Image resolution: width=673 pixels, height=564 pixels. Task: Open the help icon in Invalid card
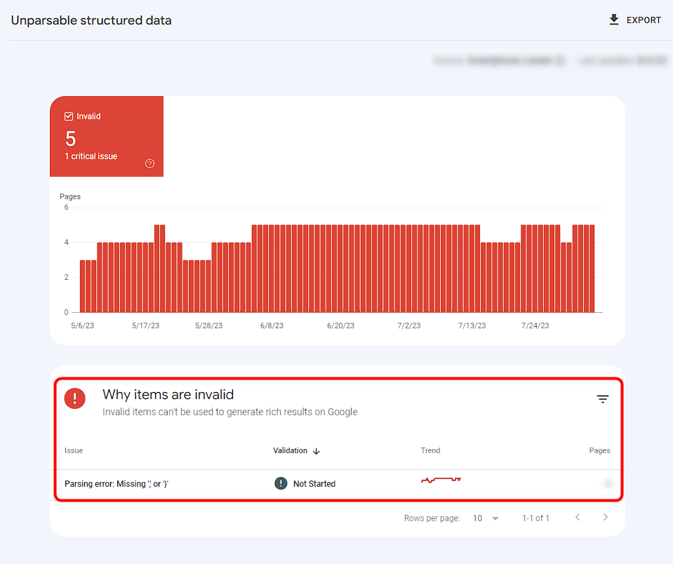[x=149, y=163]
